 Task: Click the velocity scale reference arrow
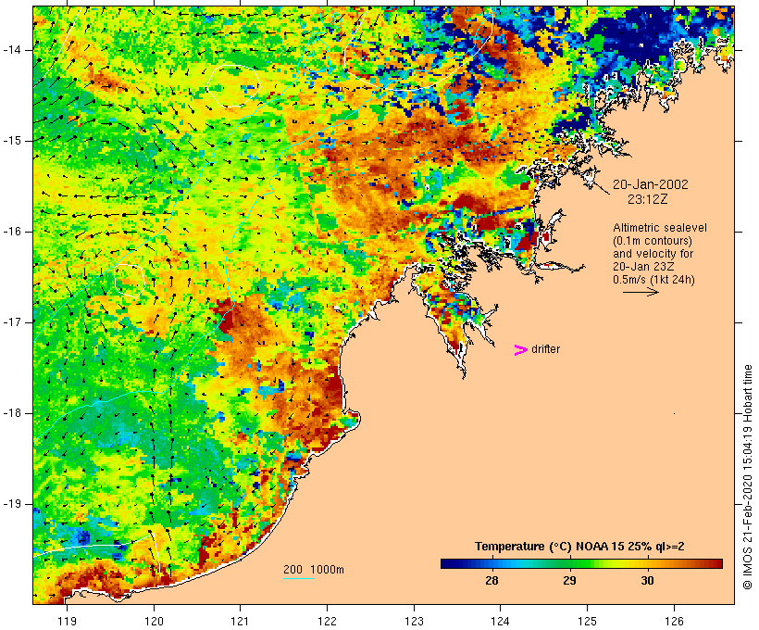641,292
